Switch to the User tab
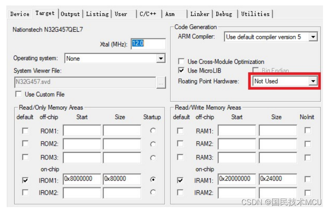 124,14
